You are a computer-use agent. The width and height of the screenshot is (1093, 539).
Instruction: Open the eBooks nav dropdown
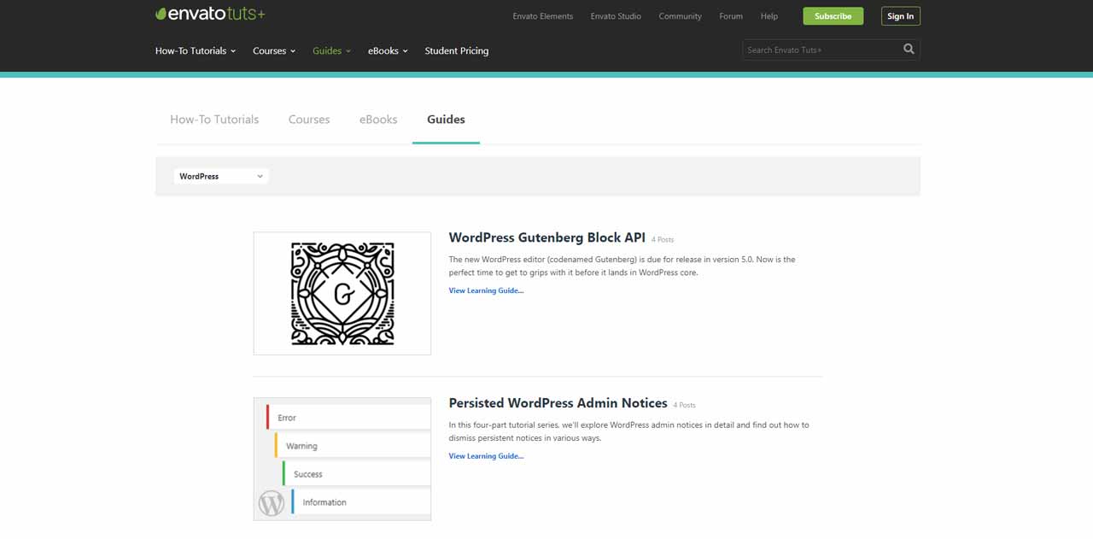tap(388, 50)
